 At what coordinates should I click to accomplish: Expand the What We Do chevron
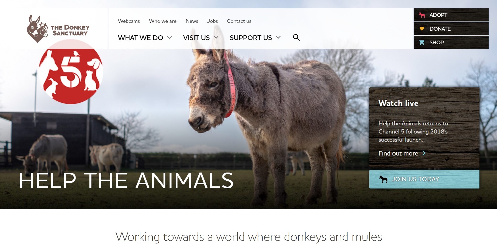point(169,37)
